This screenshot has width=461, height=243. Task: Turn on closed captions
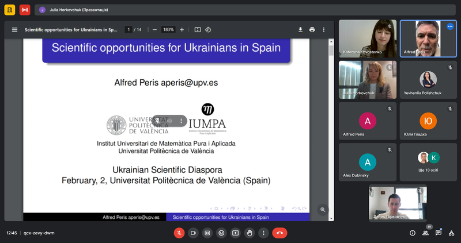pyautogui.click(x=207, y=233)
